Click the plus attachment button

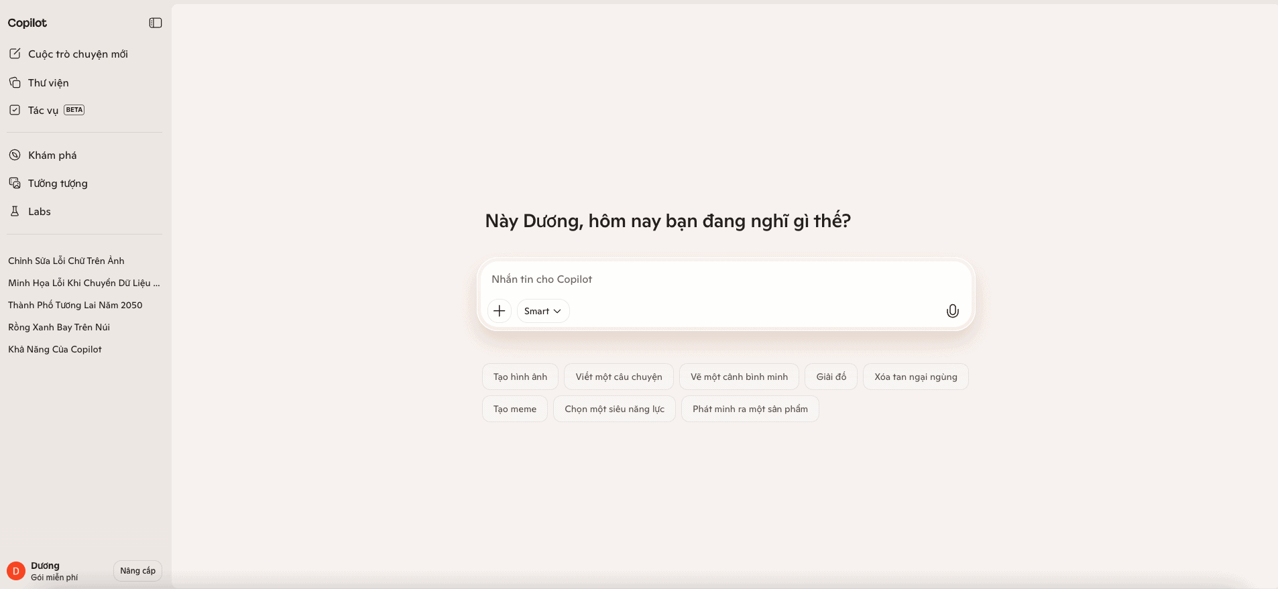[500, 311]
